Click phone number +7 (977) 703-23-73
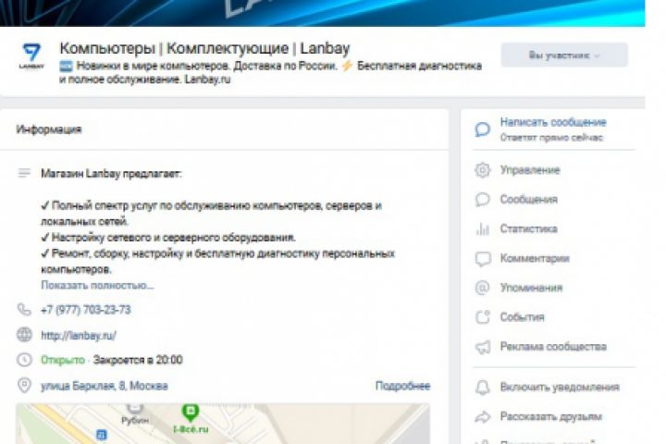This screenshot has width=666, height=444. [x=86, y=310]
